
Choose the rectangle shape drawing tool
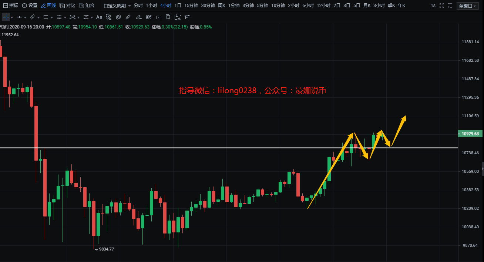[46, 17]
